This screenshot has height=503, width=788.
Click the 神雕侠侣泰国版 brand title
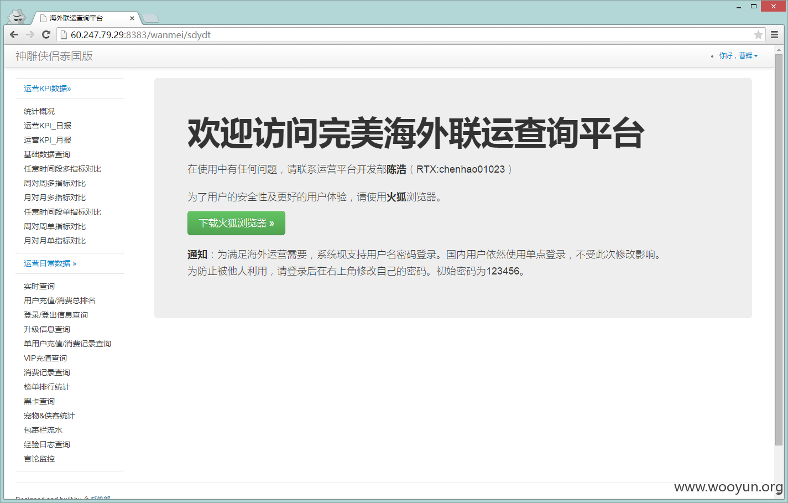pos(54,56)
